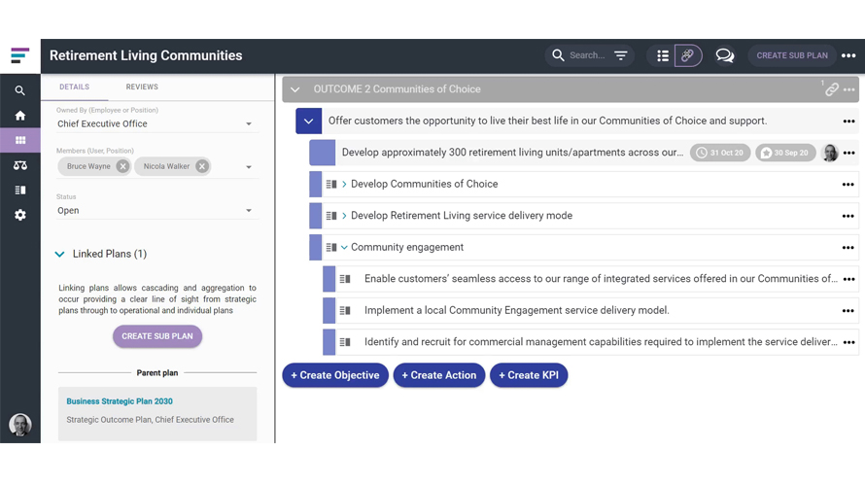
Task: Click the search filter icon
Action: click(621, 55)
